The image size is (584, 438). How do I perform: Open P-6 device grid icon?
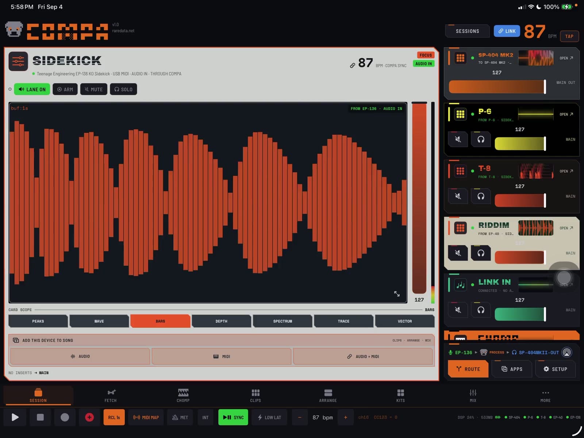click(460, 114)
